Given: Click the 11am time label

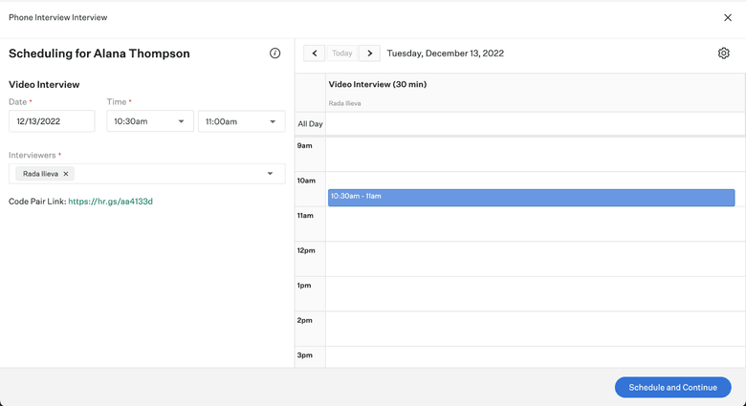Looking at the screenshot, I should coord(305,215).
